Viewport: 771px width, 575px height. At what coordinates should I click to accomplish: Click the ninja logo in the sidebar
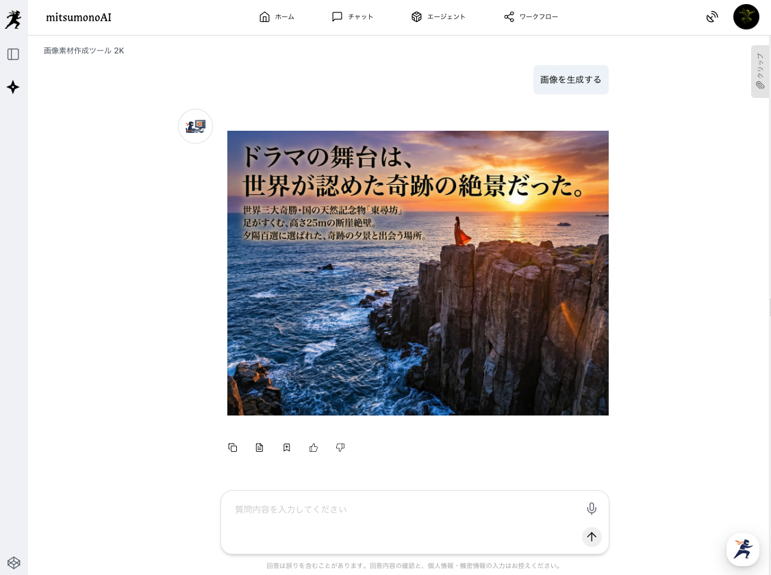13,19
